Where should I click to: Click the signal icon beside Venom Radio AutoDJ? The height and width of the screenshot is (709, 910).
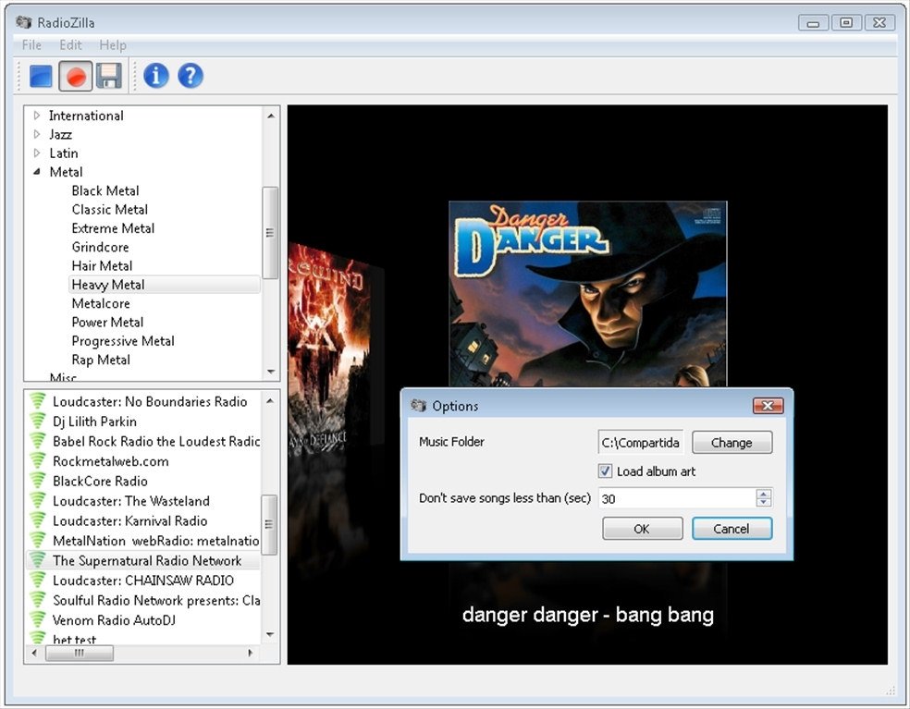click(38, 619)
